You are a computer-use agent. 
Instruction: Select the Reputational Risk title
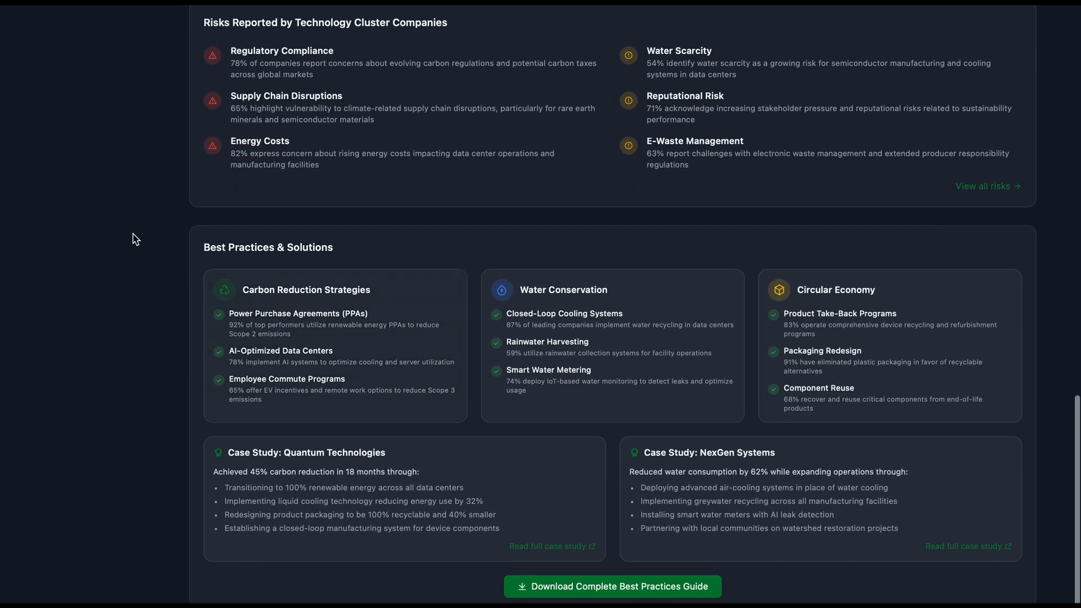pos(685,96)
